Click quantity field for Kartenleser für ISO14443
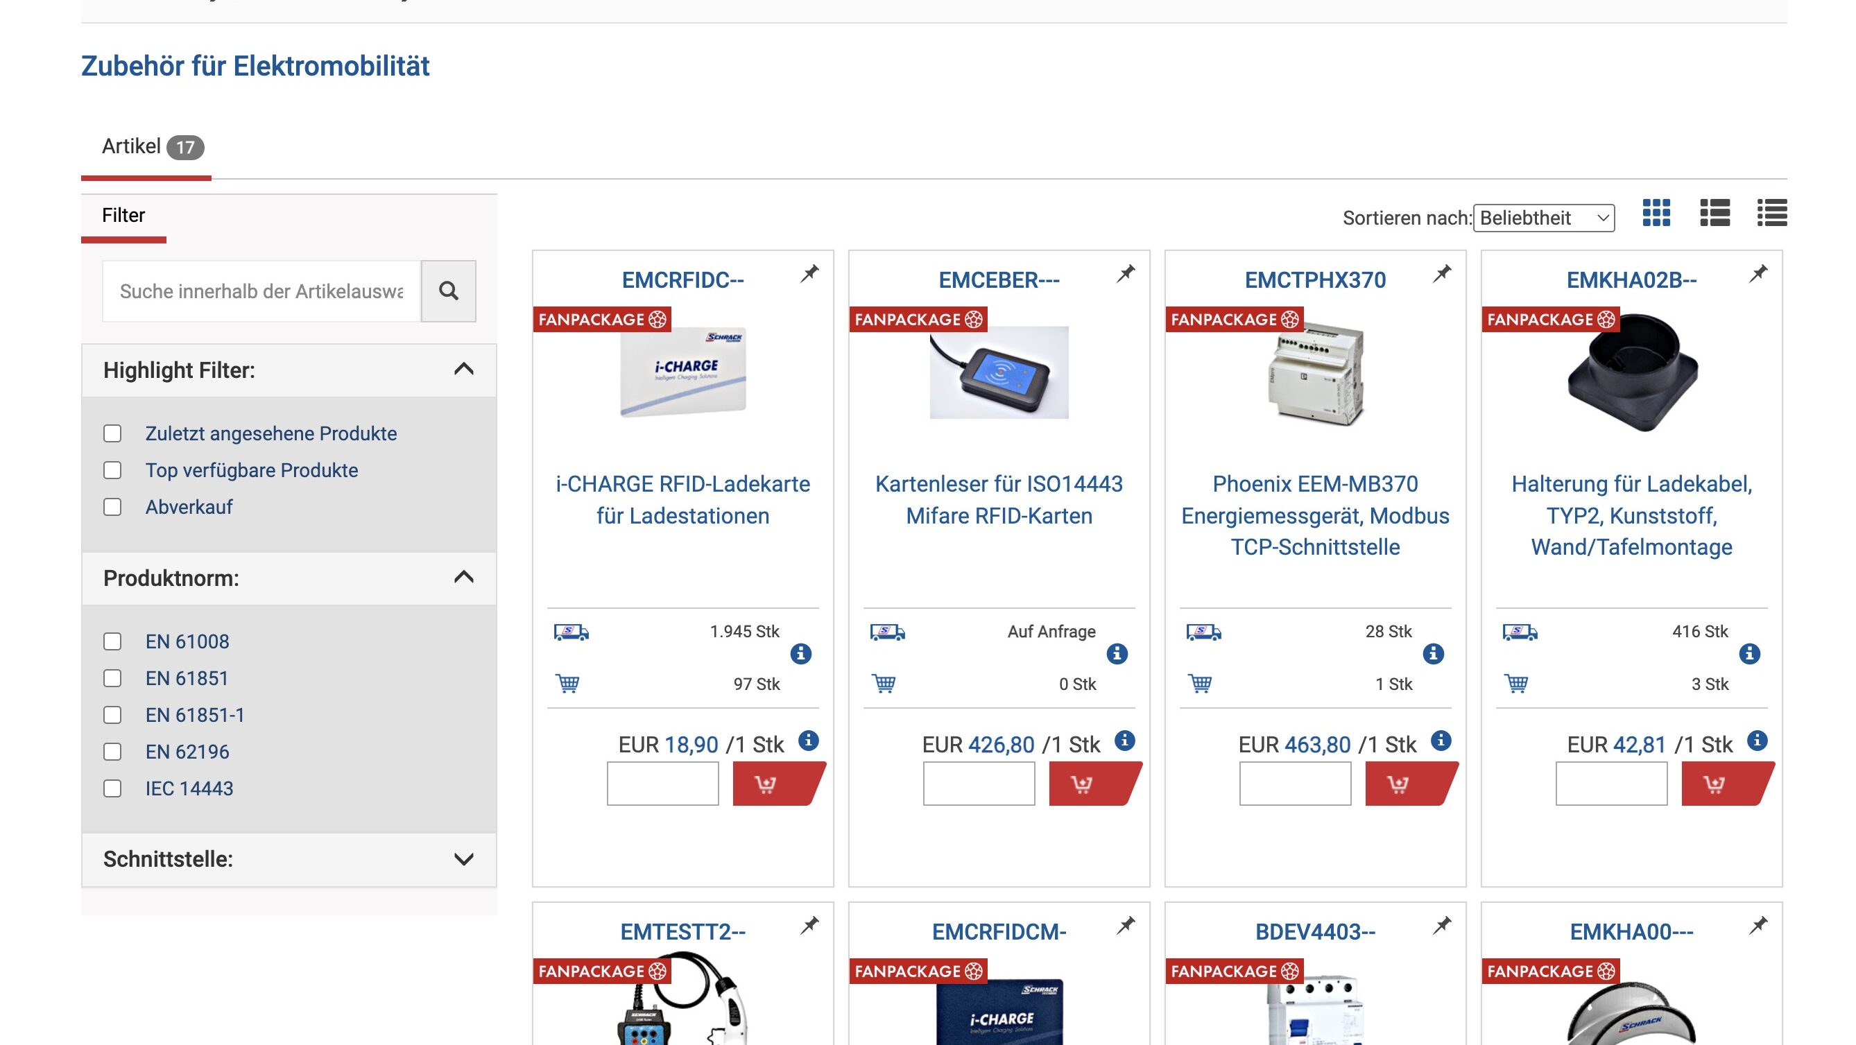The width and height of the screenshot is (1856, 1045). pos(979,784)
